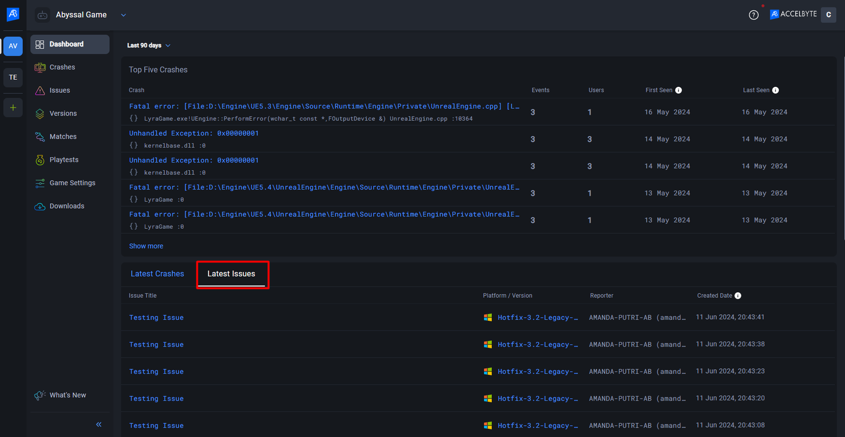The width and height of the screenshot is (845, 437).
Task: Open the last UE5.4 fatal error crash
Action: tap(324, 214)
